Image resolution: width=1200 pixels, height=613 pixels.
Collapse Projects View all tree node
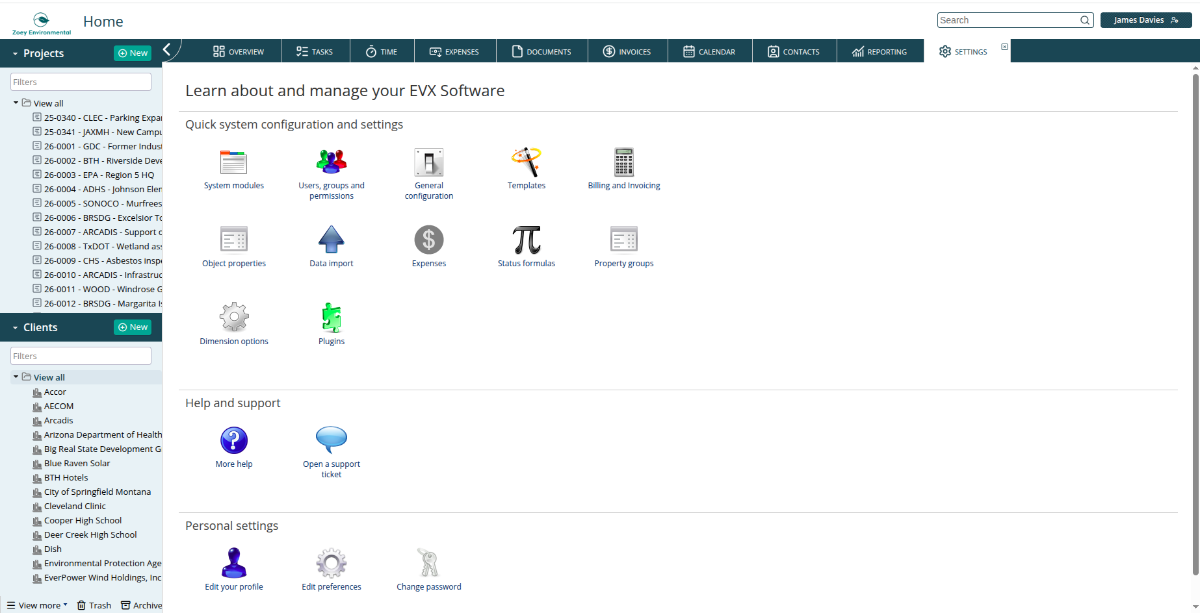pos(16,103)
